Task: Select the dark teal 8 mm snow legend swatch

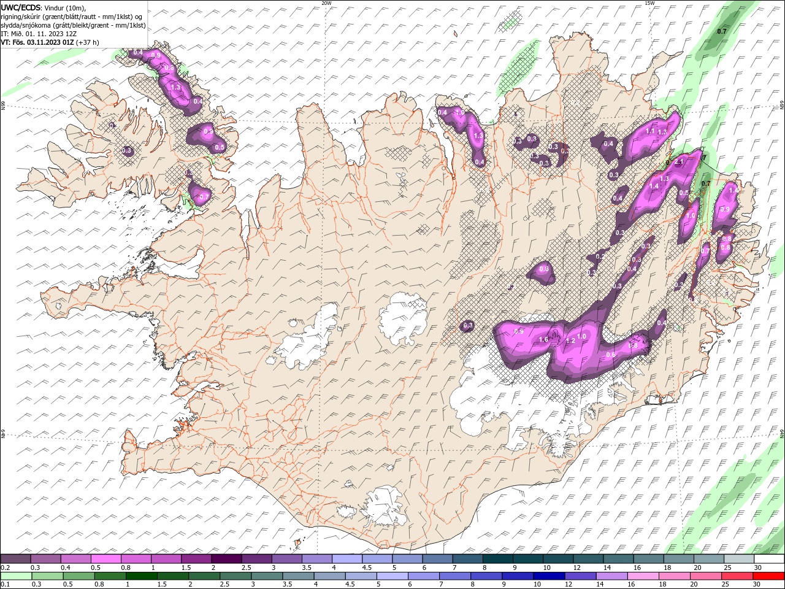Action: tap(497, 559)
